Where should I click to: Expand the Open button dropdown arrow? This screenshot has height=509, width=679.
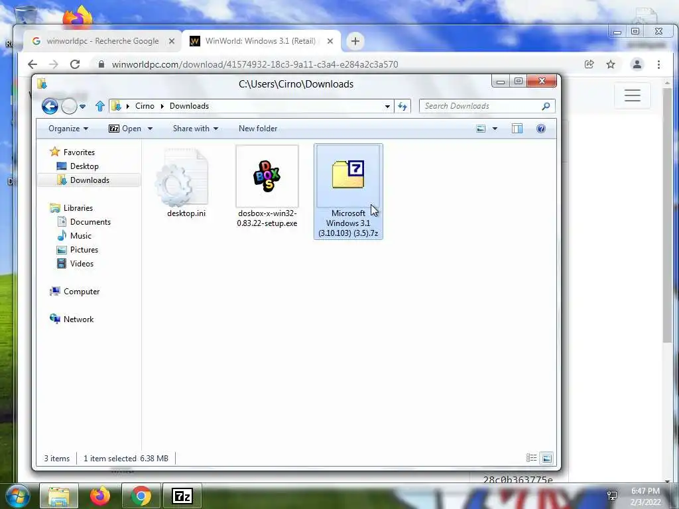pos(151,129)
